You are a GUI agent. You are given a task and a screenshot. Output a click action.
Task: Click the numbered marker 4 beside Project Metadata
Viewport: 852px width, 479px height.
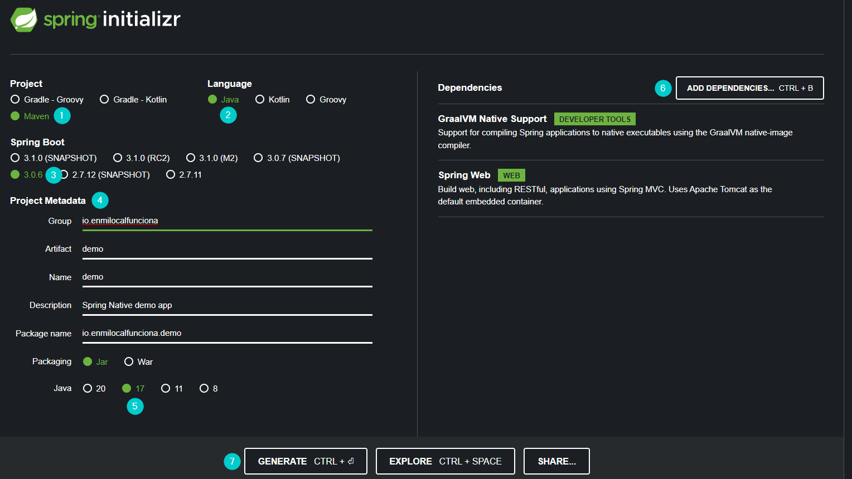coord(100,201)
